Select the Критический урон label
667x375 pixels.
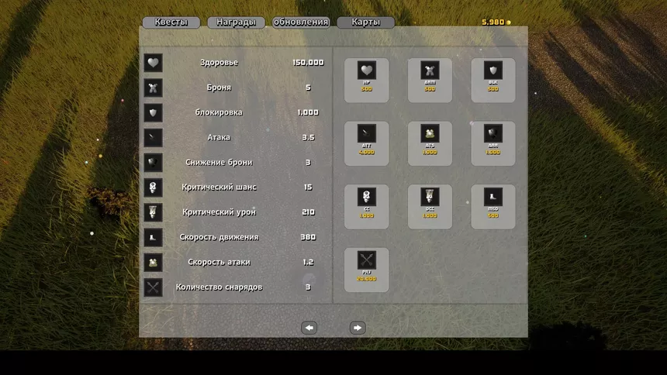219,212
